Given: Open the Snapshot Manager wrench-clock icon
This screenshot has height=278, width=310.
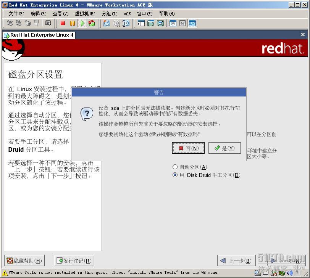Looking at the screenshot, I should (x=126, y=23).
